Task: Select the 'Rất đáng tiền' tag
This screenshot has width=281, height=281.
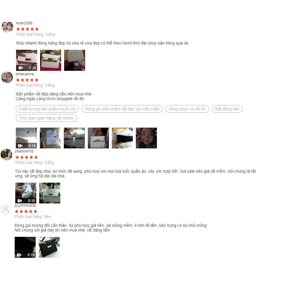Action: pos(227,109)
